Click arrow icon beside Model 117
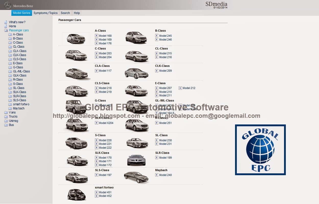This screenshot has width=319, height=204. point(97,71)
